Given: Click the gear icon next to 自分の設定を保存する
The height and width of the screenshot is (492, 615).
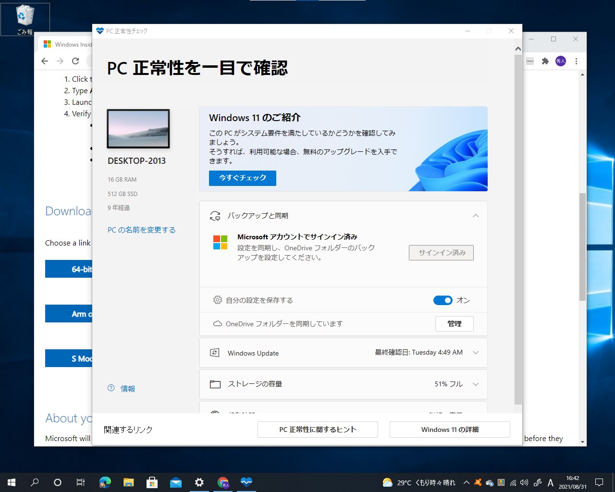Looking at the screenshot, I should (217, 300).
